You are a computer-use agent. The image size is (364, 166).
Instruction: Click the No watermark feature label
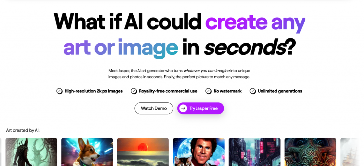point(227,91)
